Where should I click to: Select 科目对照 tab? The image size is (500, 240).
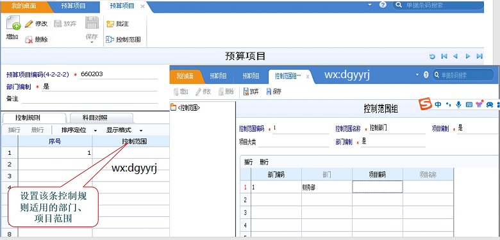tap(95, 118)
